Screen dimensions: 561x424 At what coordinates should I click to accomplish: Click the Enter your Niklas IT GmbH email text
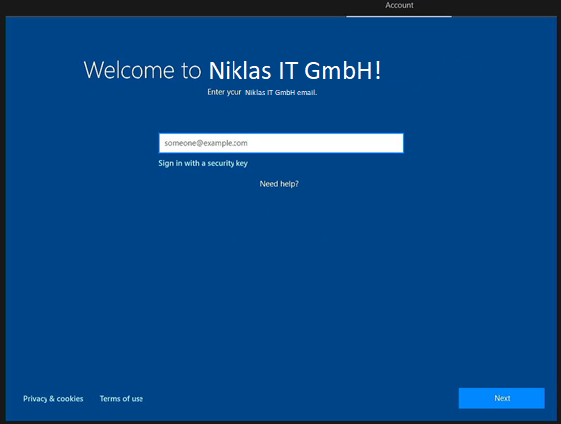click(262, 92)
